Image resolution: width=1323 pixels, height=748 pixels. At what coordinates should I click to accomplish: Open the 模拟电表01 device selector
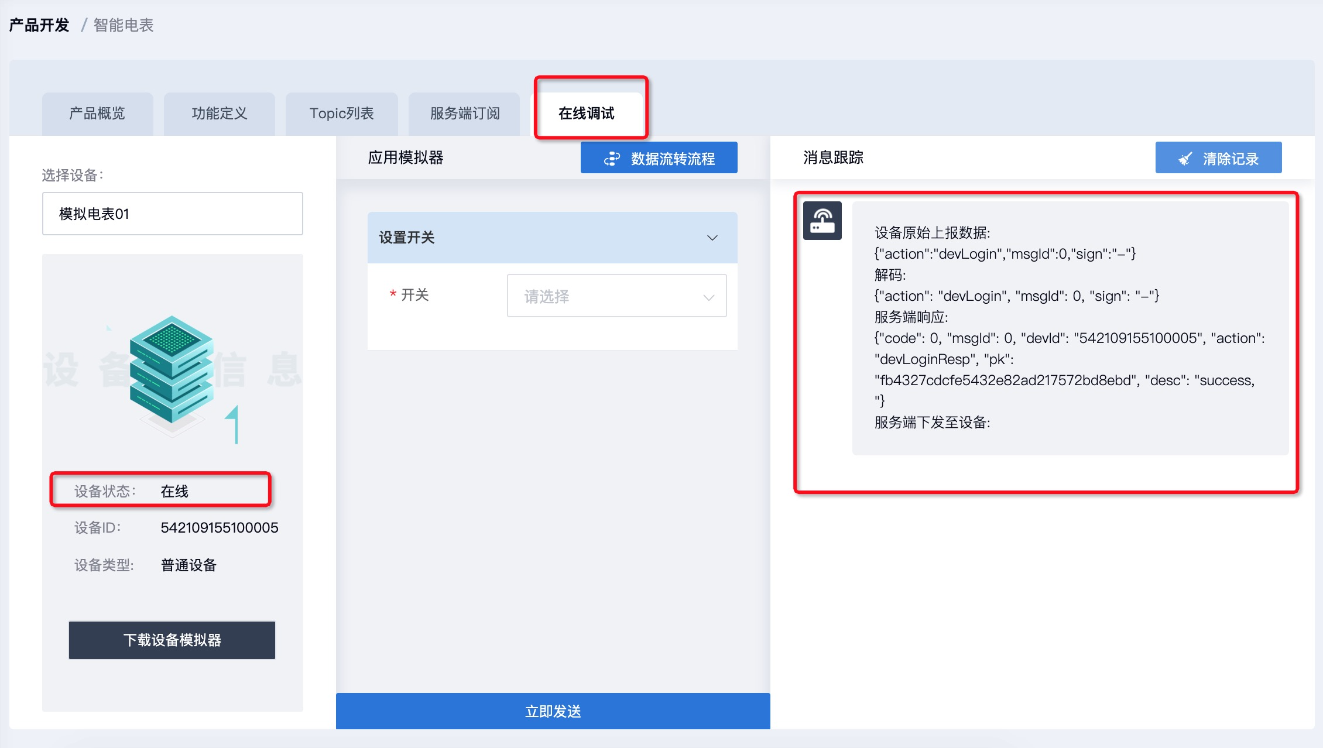172,214
